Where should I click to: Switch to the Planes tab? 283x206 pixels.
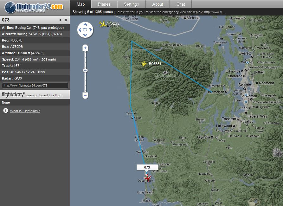(104, 4)
